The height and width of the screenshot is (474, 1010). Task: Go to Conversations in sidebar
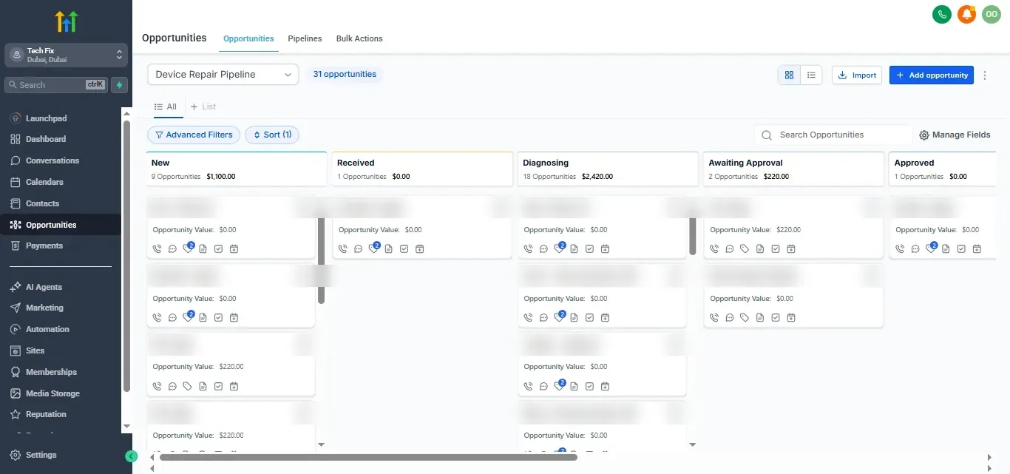[x=52, y=160]
